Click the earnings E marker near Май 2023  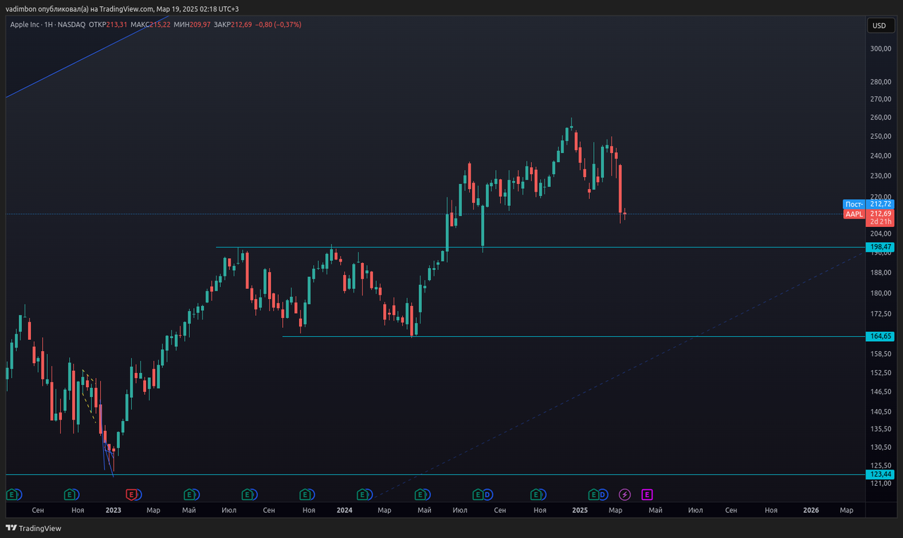click(189, 494)
